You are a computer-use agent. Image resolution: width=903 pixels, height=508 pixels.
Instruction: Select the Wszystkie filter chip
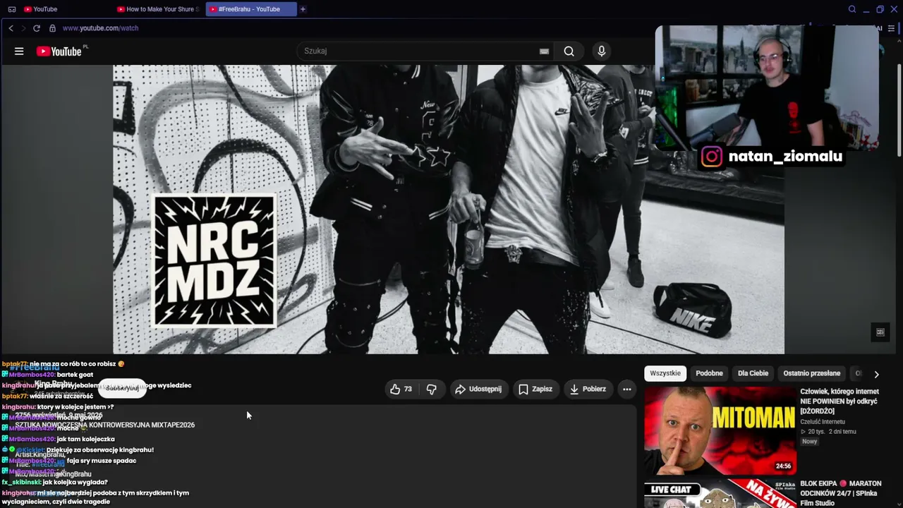click(665, 373)
